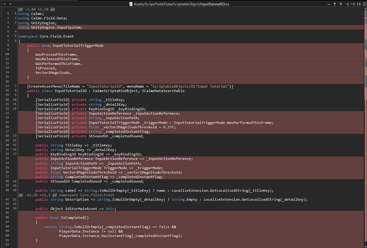367x248 pixels.
Task: Click the public string Label property line
Action: click(154, 191)
